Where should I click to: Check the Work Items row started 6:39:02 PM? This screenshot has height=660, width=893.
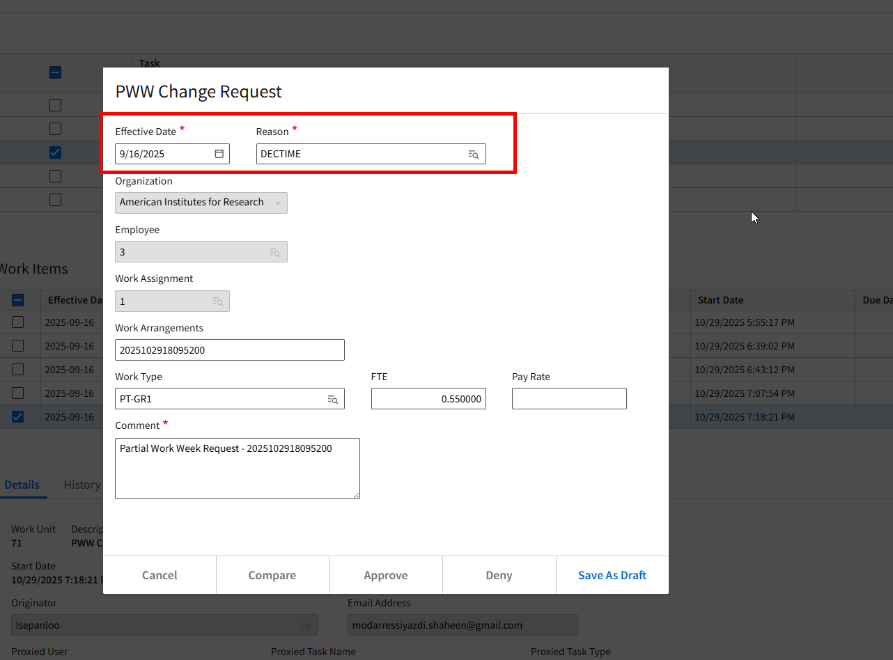click(x=18, y=346)
